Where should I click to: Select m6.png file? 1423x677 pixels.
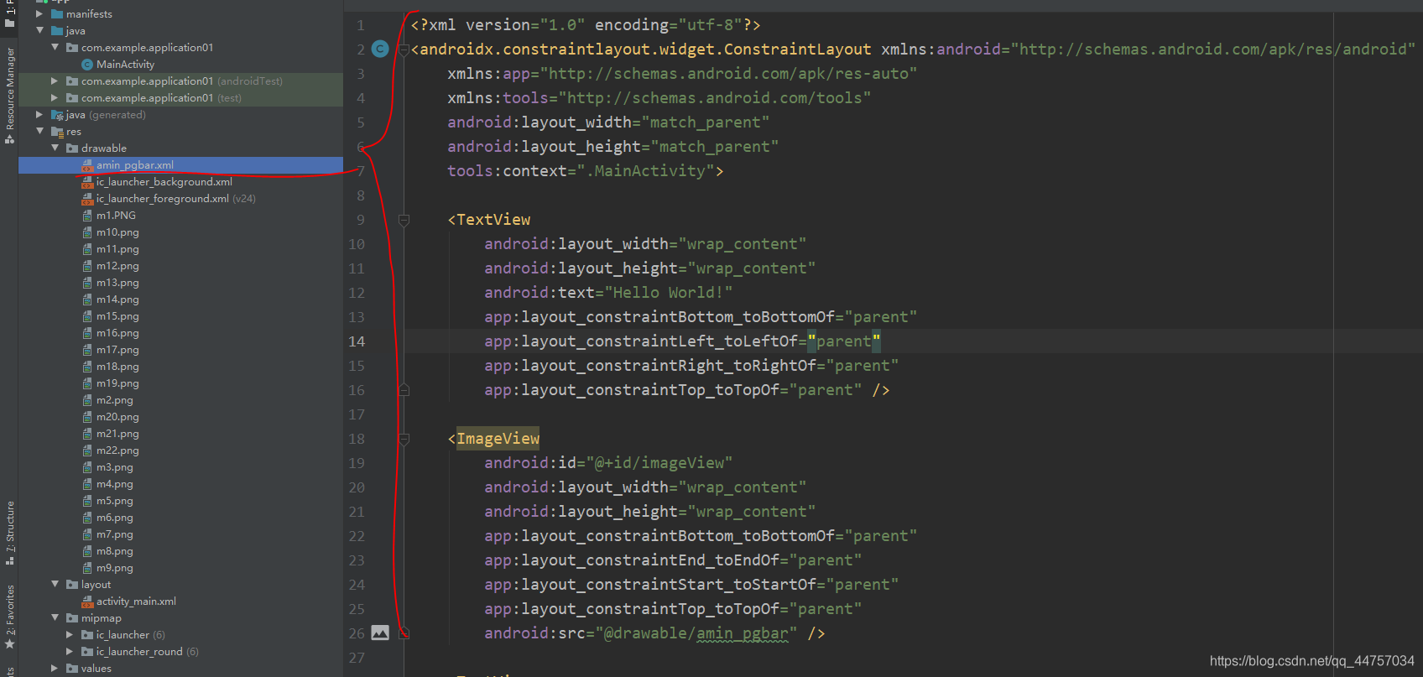pos(115,518)
